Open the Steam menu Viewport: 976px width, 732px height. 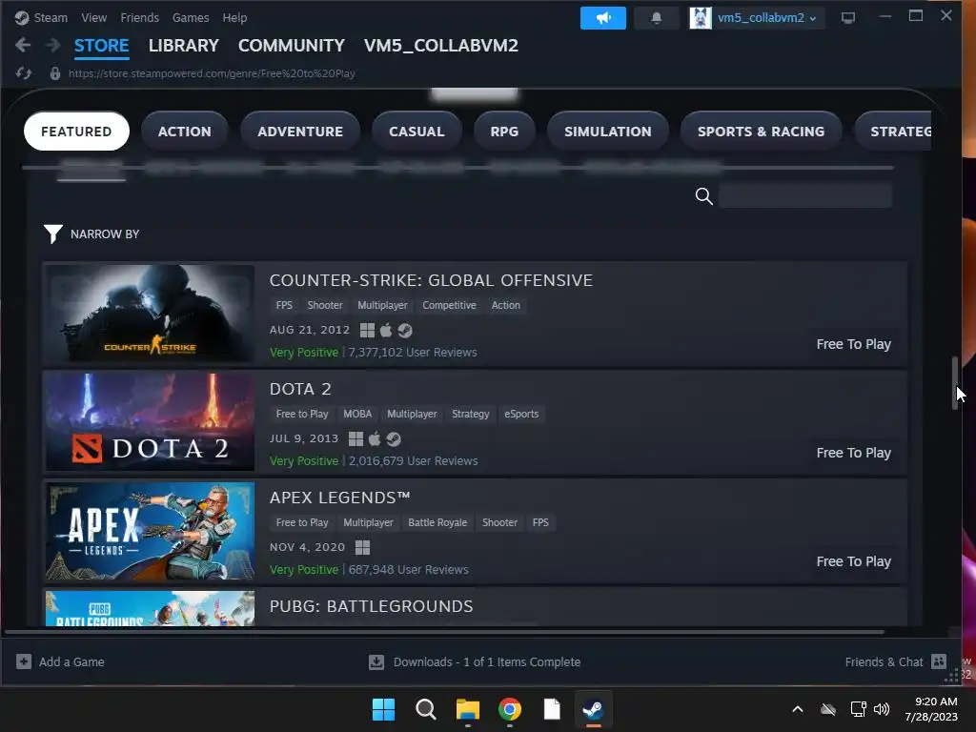tap(51, 17)
